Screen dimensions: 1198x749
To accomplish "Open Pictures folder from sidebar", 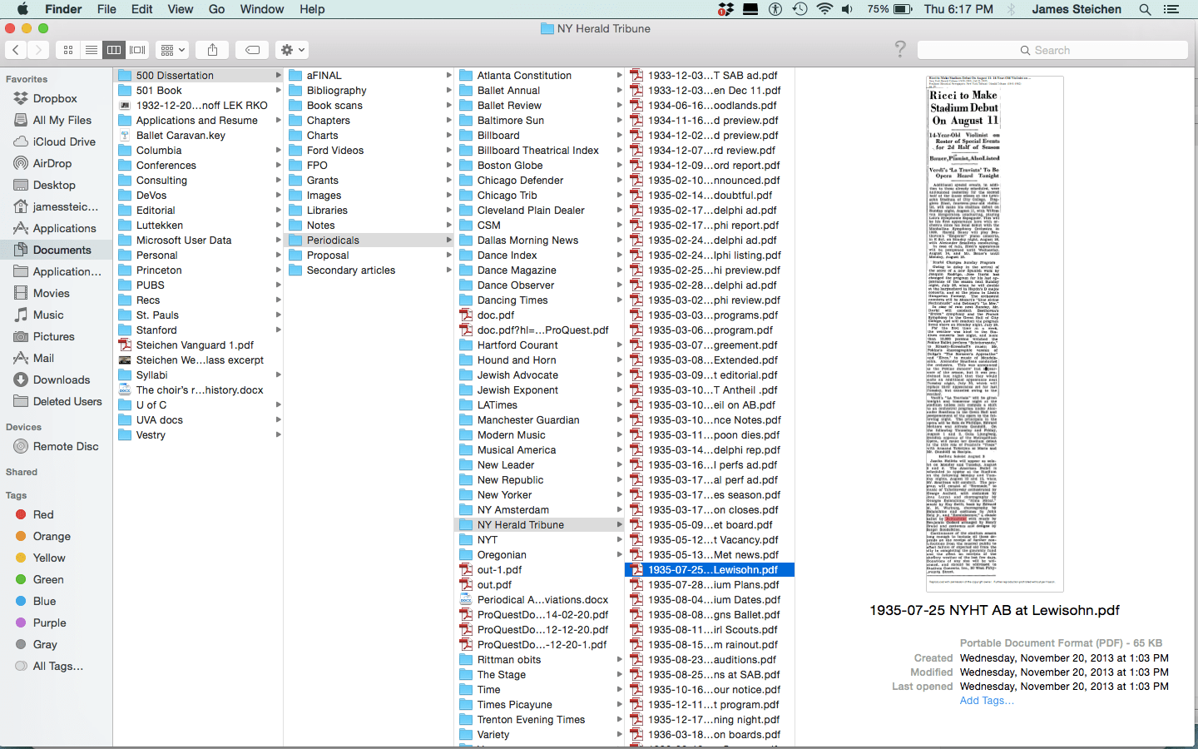I will [55, 336].
